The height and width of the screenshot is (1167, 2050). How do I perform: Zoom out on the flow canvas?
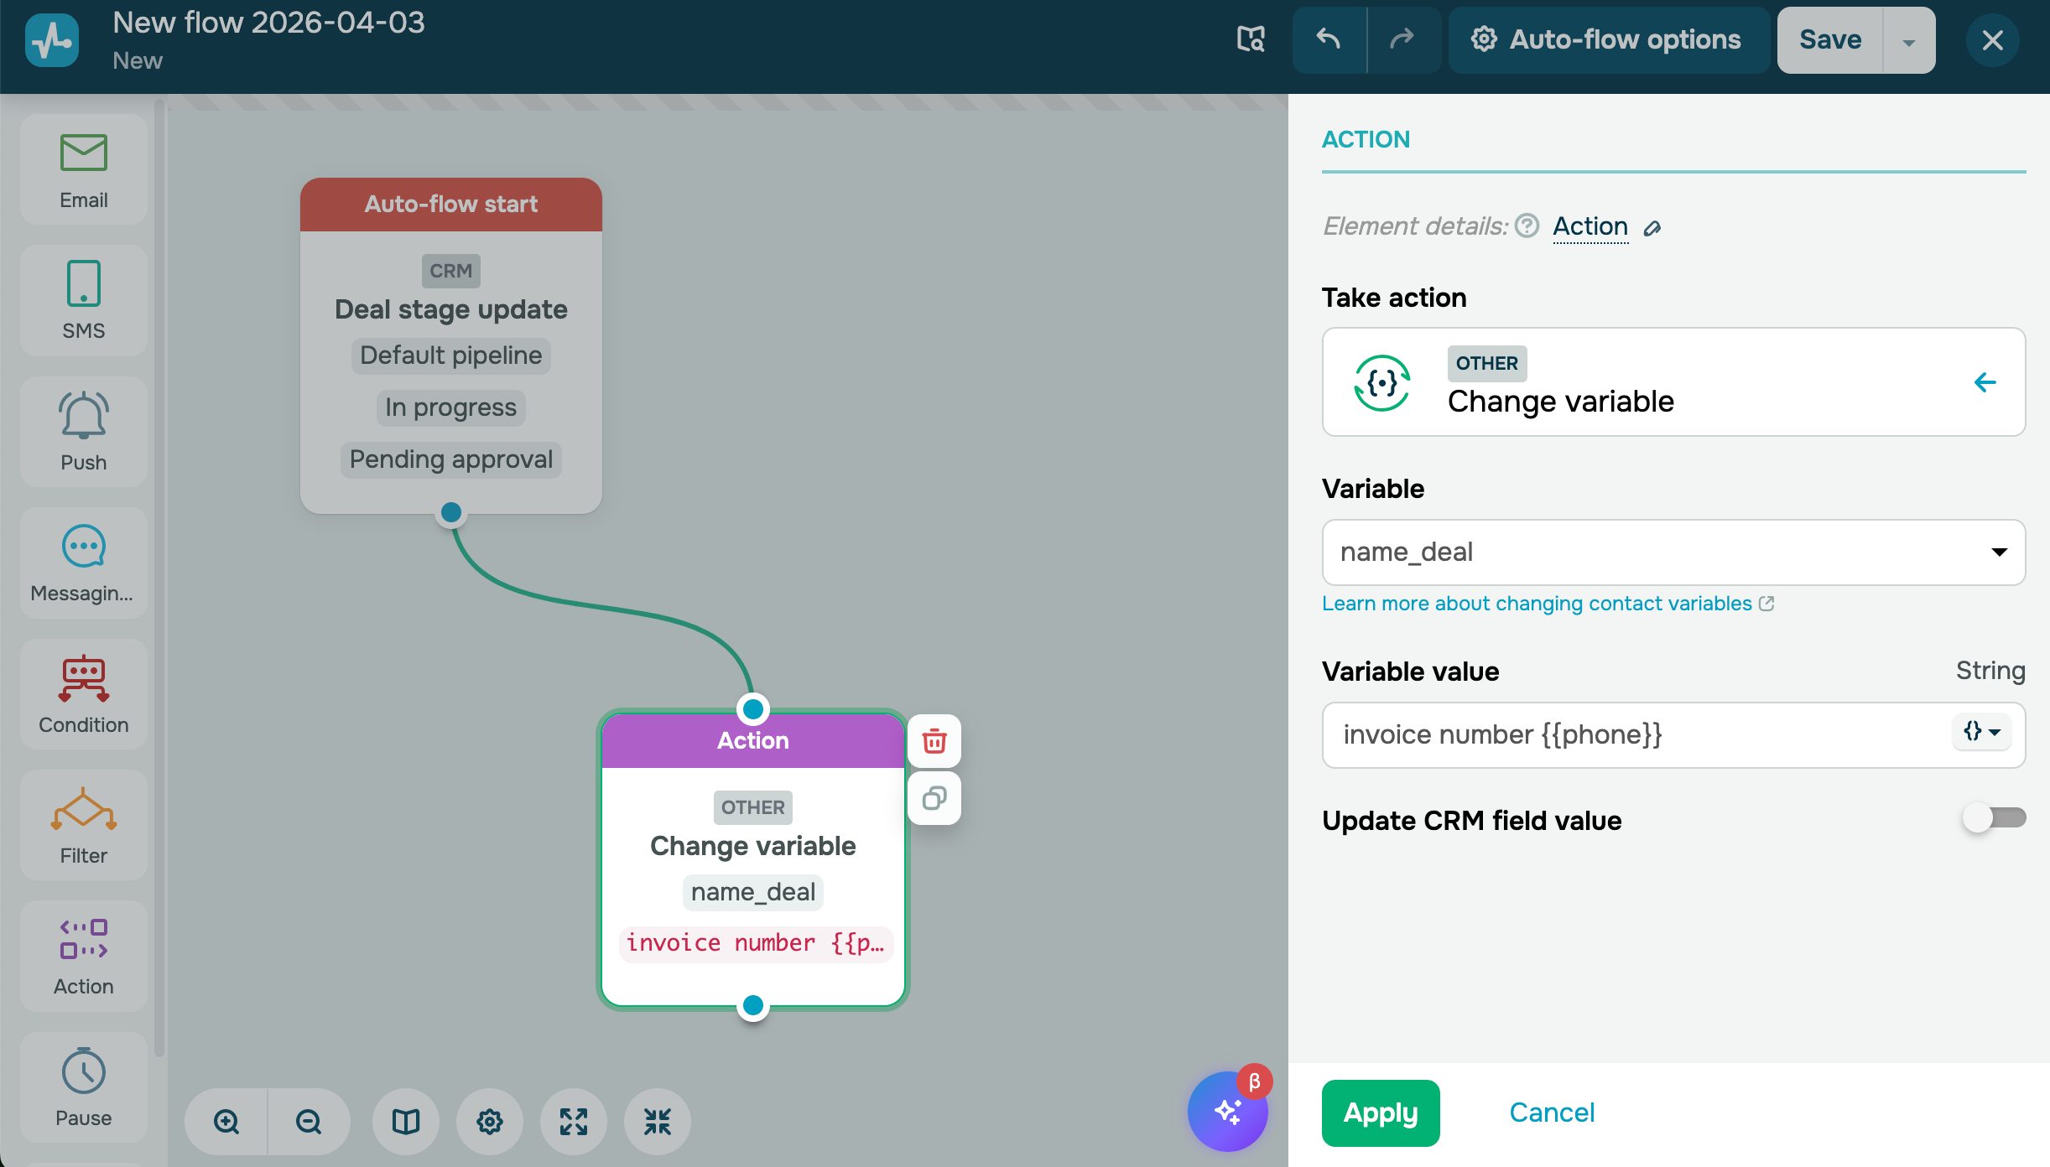tap(309, 1121)
